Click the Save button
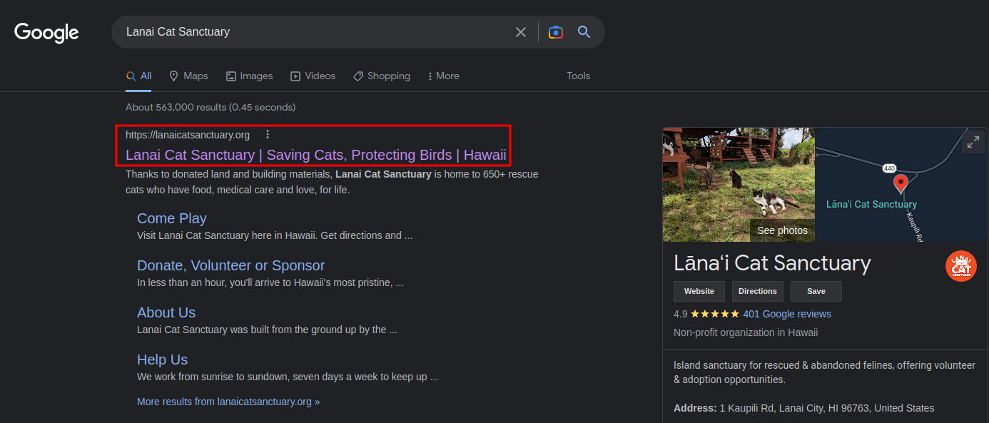The width and height of the screenshot is (989, 423). click(x=816, y=291)
